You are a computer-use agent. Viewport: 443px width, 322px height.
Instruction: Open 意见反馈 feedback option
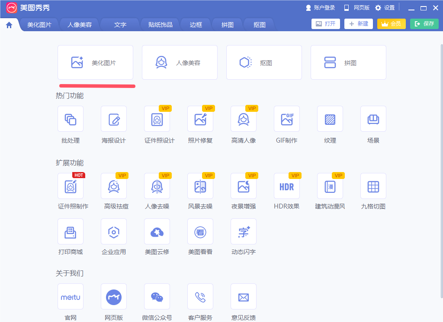tap(244, 296)
